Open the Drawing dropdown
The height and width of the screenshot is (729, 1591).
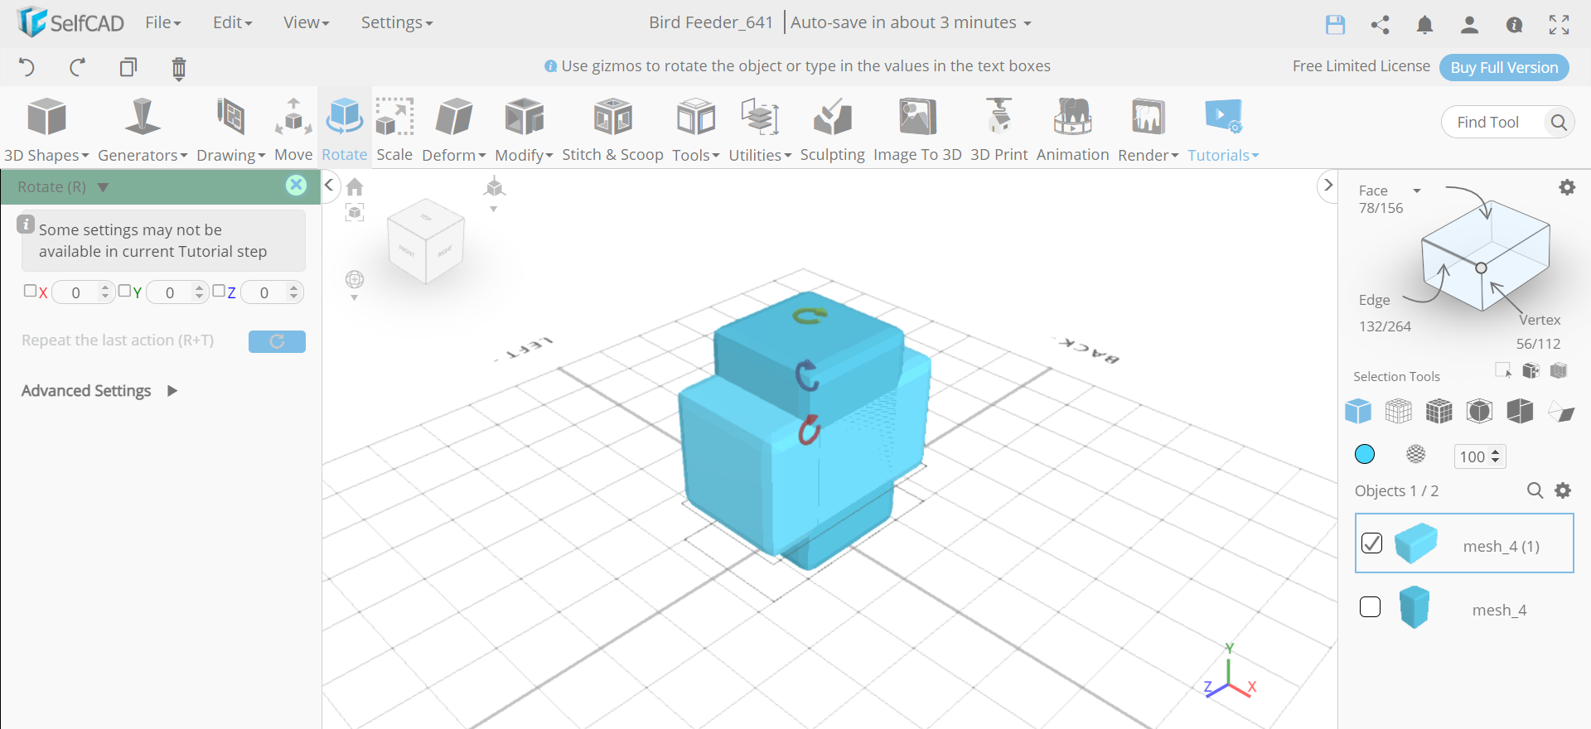[230, 130]
